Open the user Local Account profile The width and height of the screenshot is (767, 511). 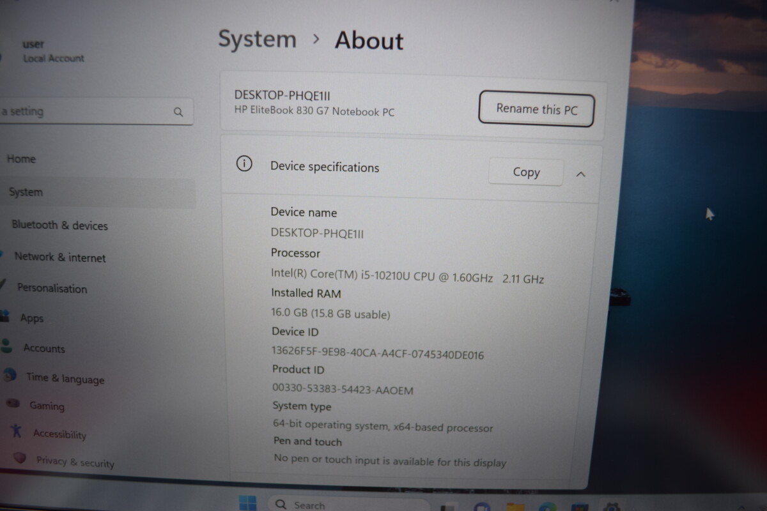(52, 51)
